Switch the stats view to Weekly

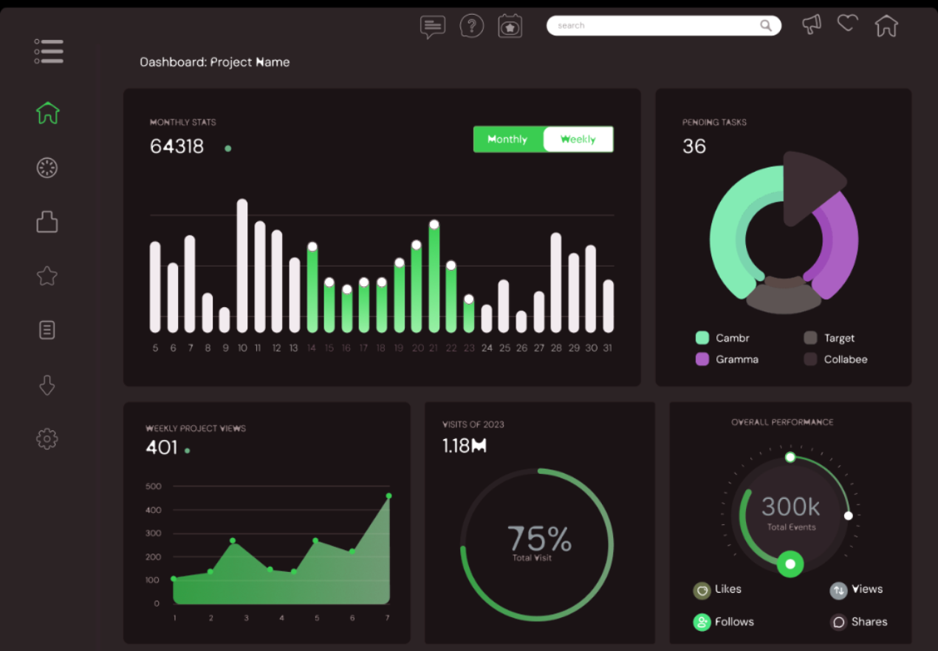click(578, 139)
